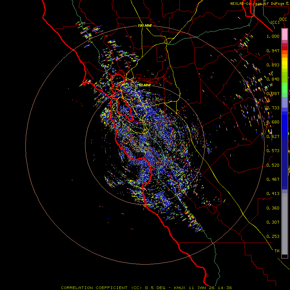Click the 0.627 legend value
Screen dimensions: 290x290
click(273, 137)
